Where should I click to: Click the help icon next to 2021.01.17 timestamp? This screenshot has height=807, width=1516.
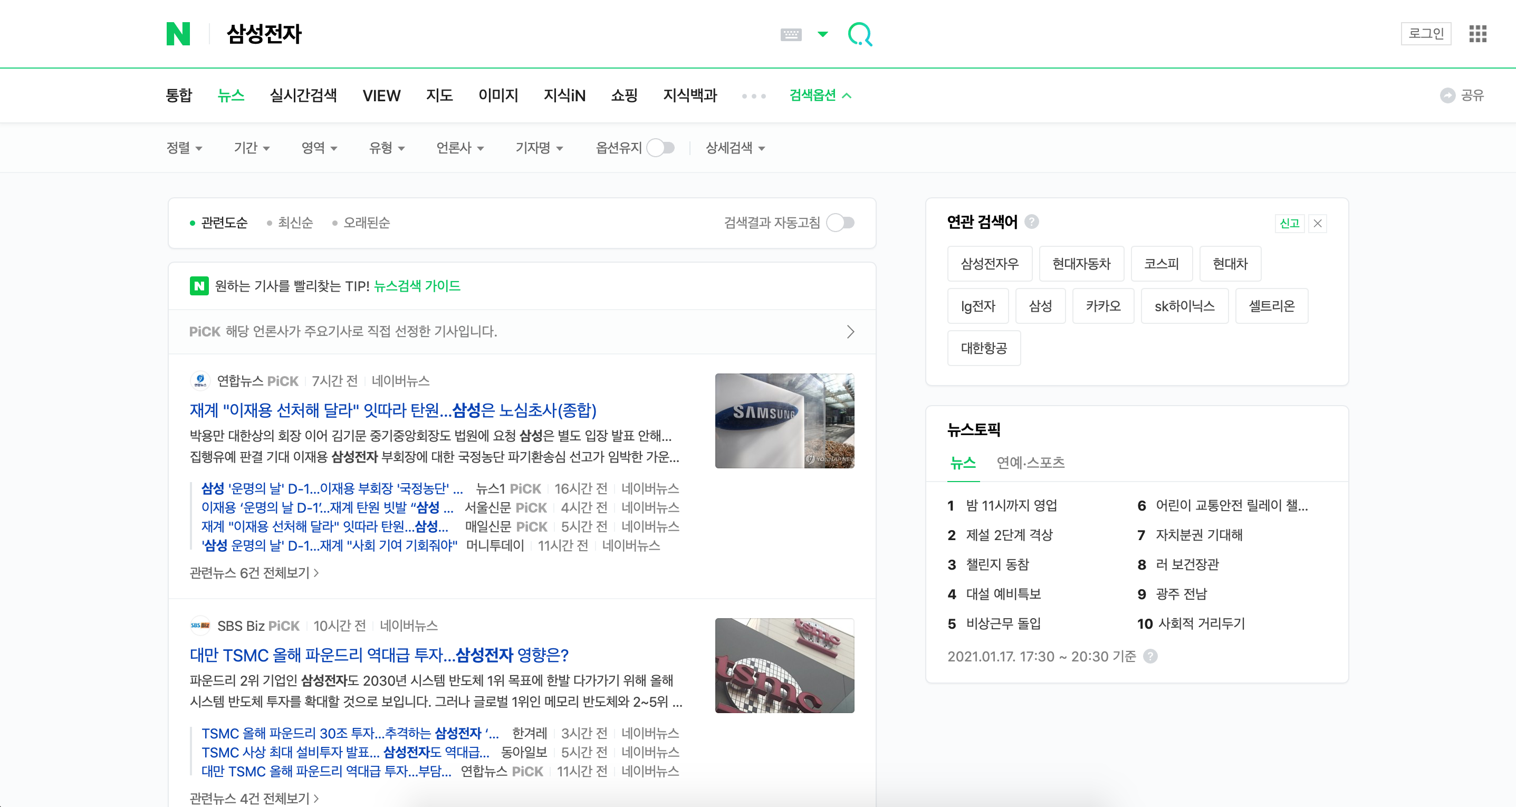point(1150,656)
